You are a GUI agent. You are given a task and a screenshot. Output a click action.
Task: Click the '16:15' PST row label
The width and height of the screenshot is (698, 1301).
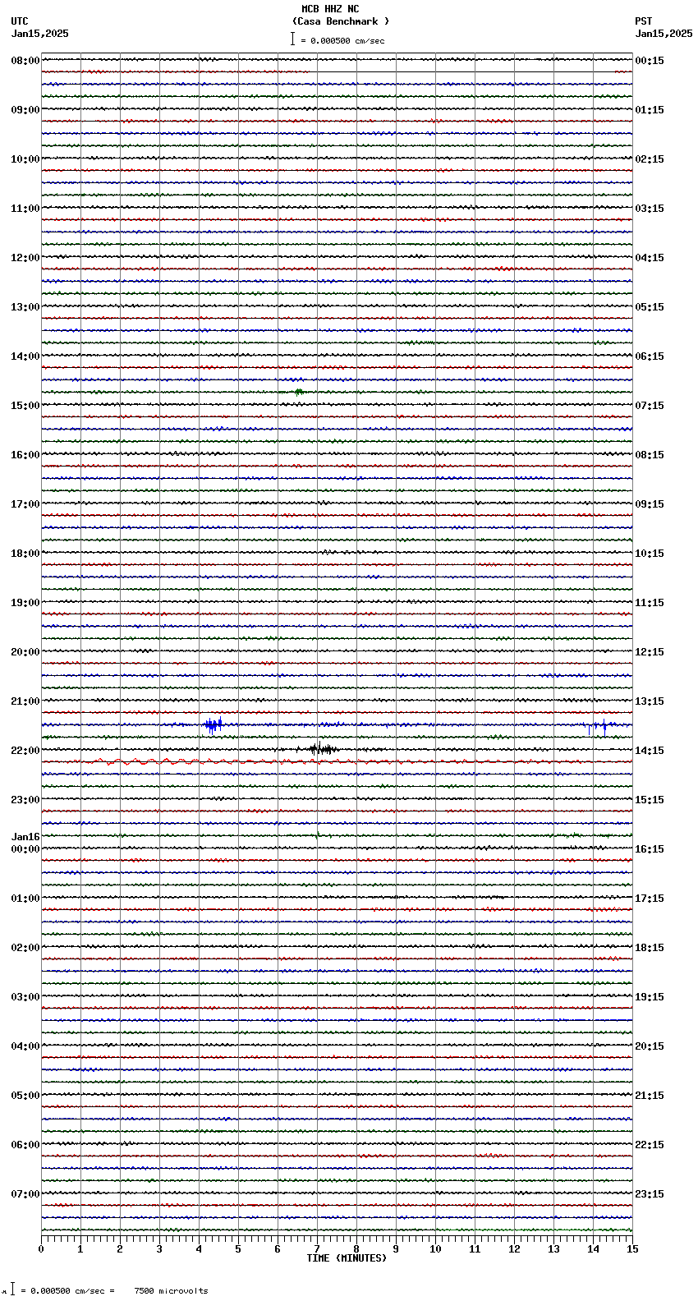point(650,849)
